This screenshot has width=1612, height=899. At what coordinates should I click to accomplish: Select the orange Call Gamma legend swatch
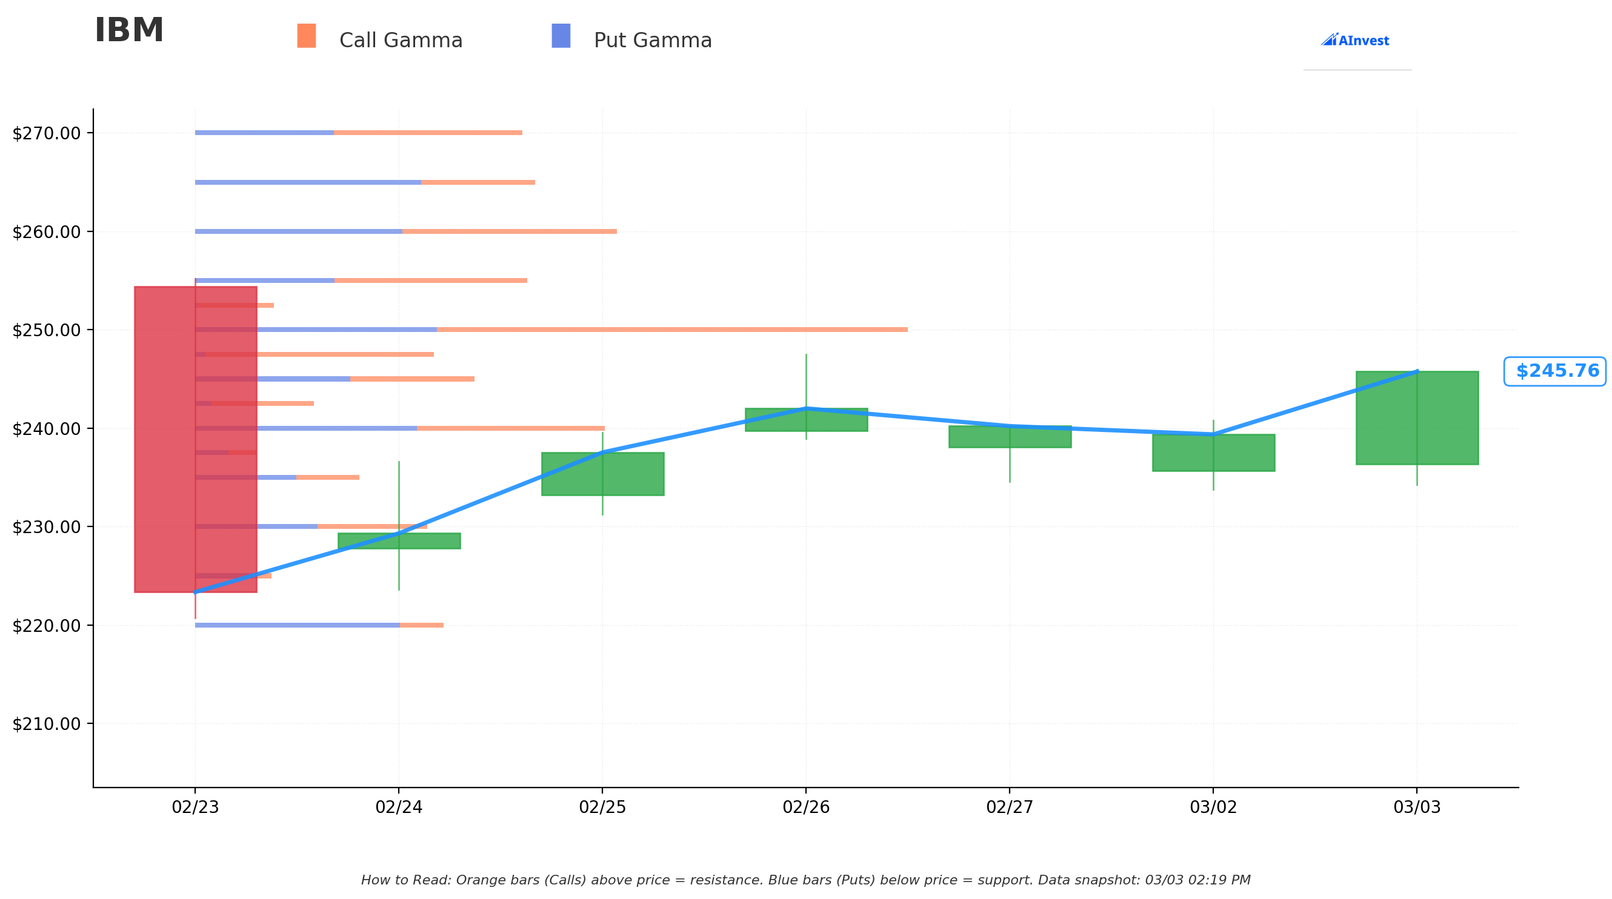pyautogui.click(x=307, y=36)
